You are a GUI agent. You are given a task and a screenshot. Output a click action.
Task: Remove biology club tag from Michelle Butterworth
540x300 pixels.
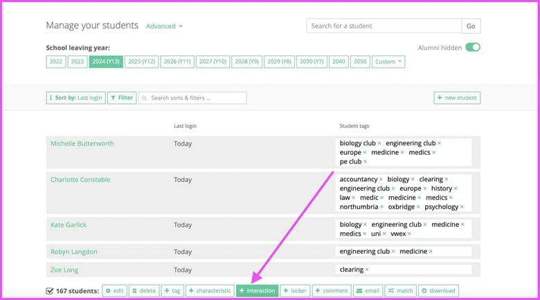(379, 144)
